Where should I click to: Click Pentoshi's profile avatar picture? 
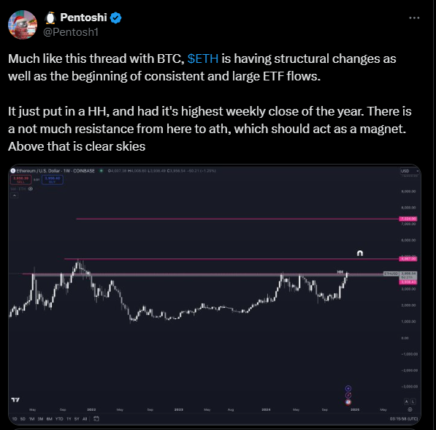tap(23, 25)
